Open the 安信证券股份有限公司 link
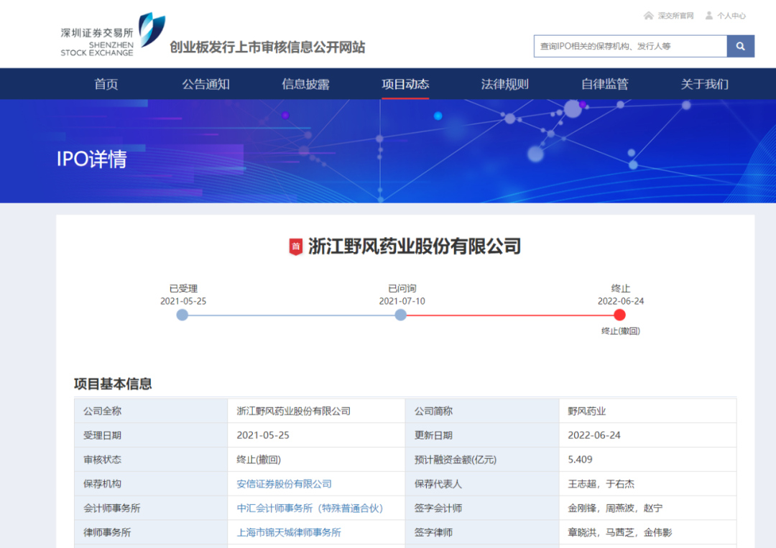The height and width of the screenshot is (548, 776). pyautogui.click(x=284, y=483)
